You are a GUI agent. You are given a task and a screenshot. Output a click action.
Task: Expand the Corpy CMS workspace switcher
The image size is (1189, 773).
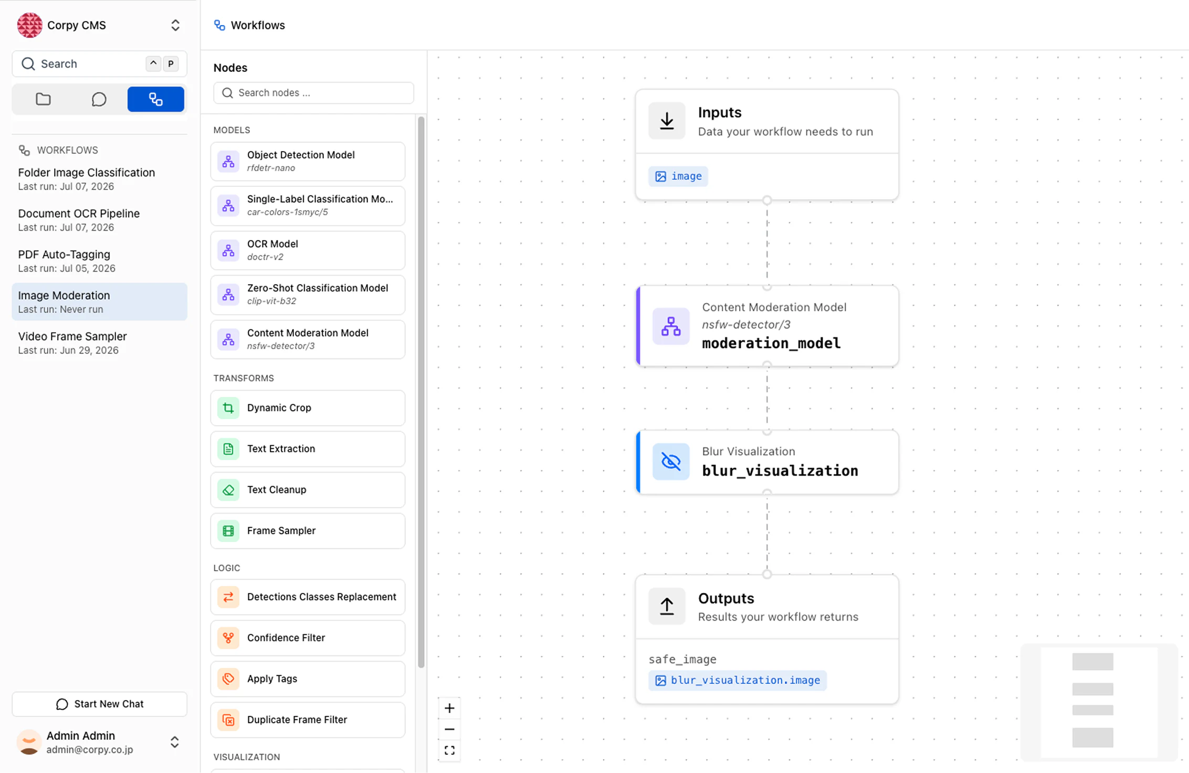pos(175,25)
